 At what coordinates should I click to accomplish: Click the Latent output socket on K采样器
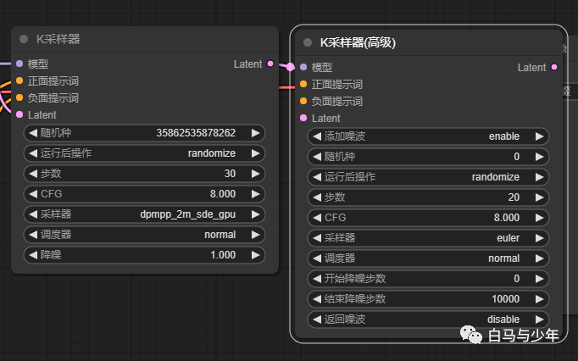(270, 64)
